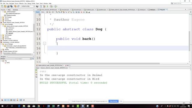Switch to the Bird.java editor tab
The image size is (192, 108).
pyautogui.click(x=153, y=10)
